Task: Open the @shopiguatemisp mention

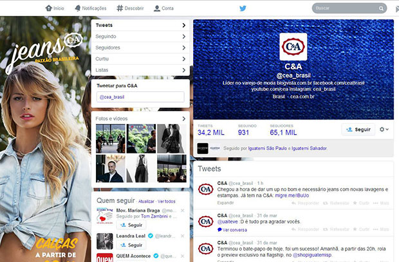Action: [x=312, y=255]
